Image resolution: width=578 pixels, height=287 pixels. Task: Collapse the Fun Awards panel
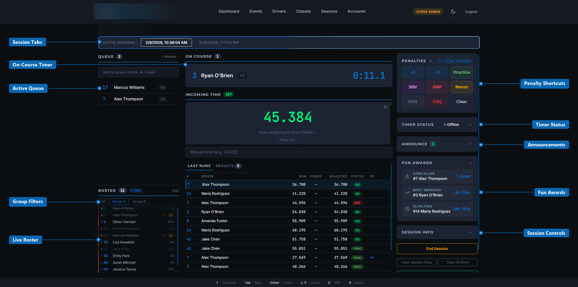pyautogui.click(x=470, y=163)
